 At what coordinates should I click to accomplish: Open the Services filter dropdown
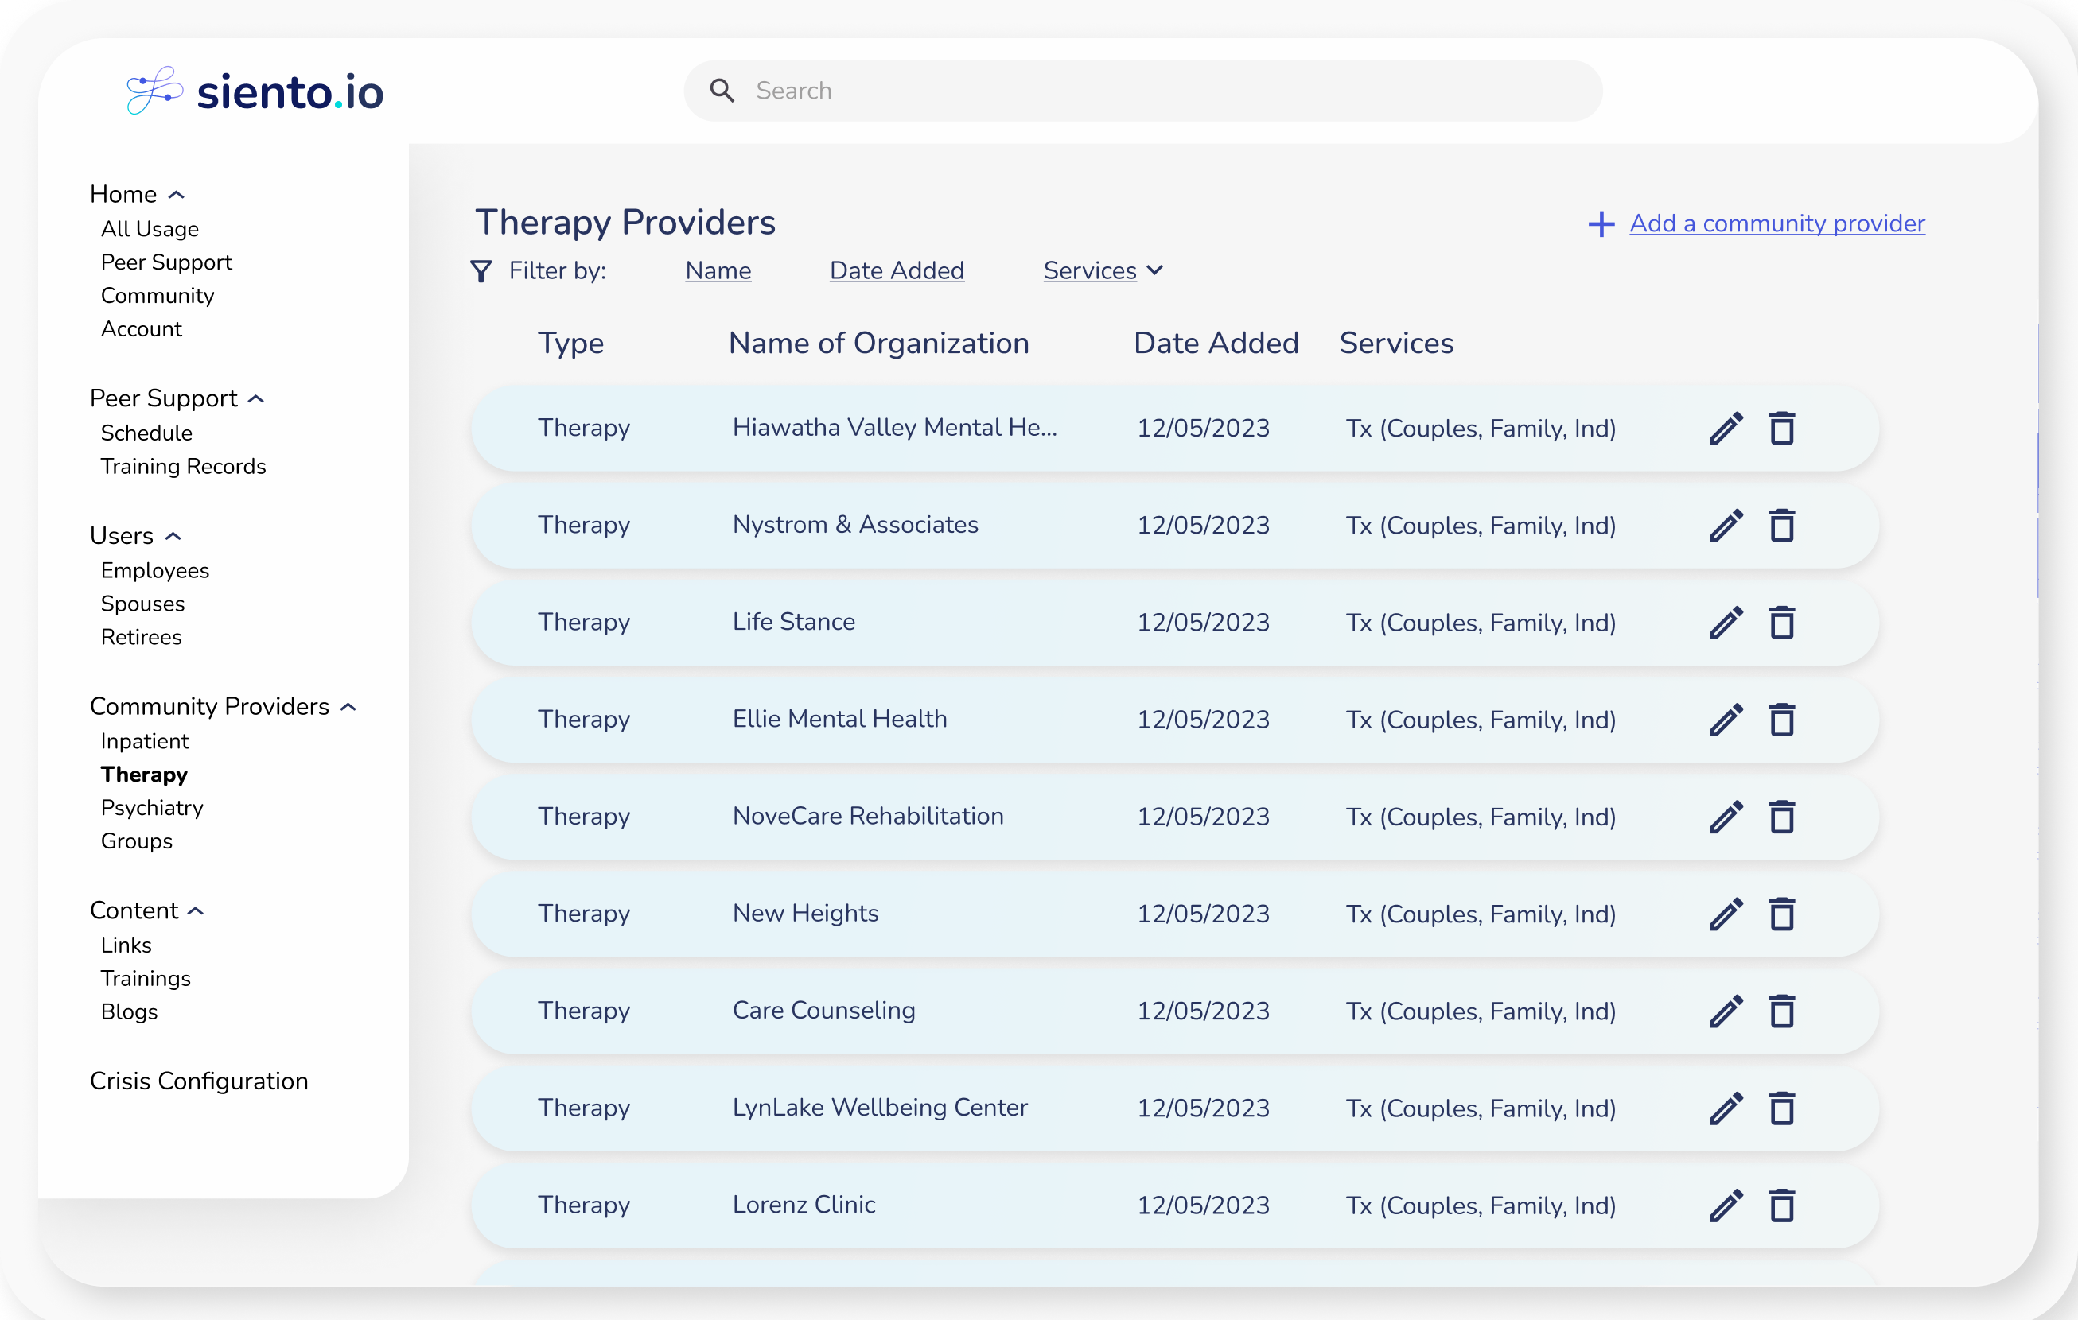(x=1103, y=271)
